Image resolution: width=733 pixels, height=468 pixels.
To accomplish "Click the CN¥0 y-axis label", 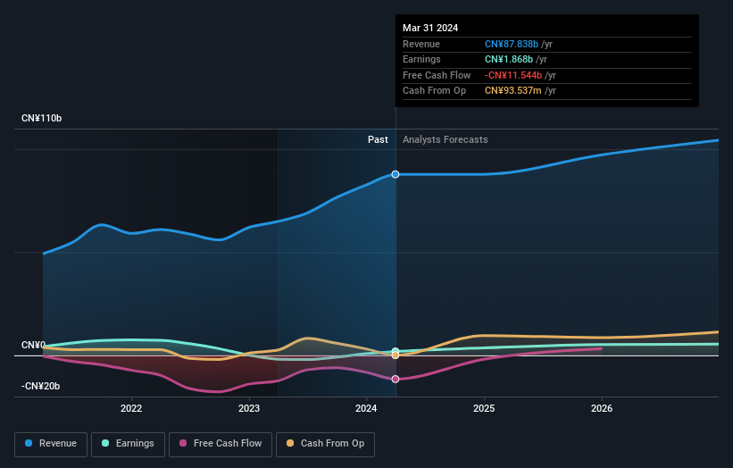I will pyautogui.click(x=34, y=345).
